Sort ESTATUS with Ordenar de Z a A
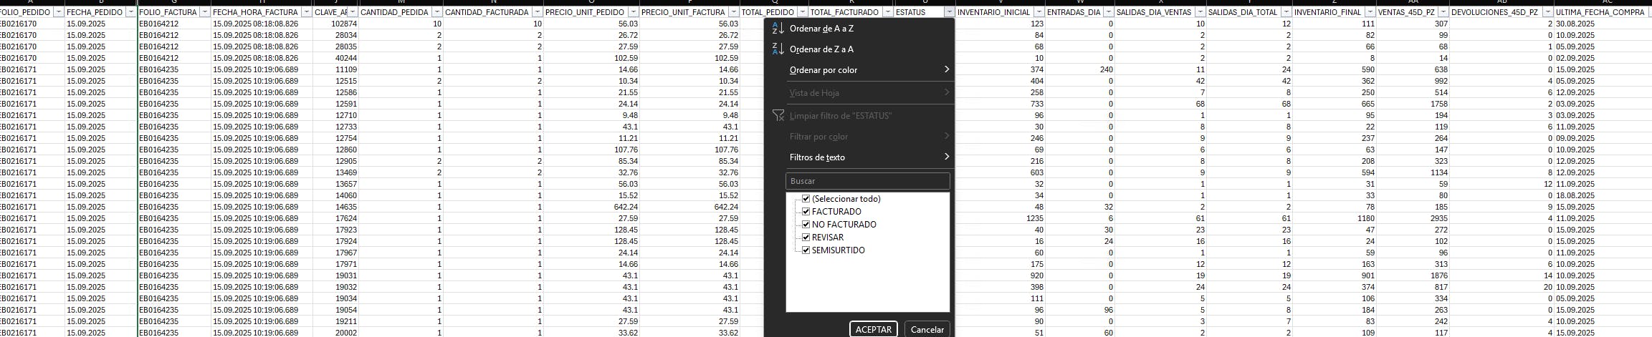 (x=859, y=49)
